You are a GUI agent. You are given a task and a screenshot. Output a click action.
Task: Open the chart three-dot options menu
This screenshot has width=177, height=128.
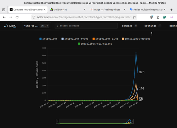point(152,34)
